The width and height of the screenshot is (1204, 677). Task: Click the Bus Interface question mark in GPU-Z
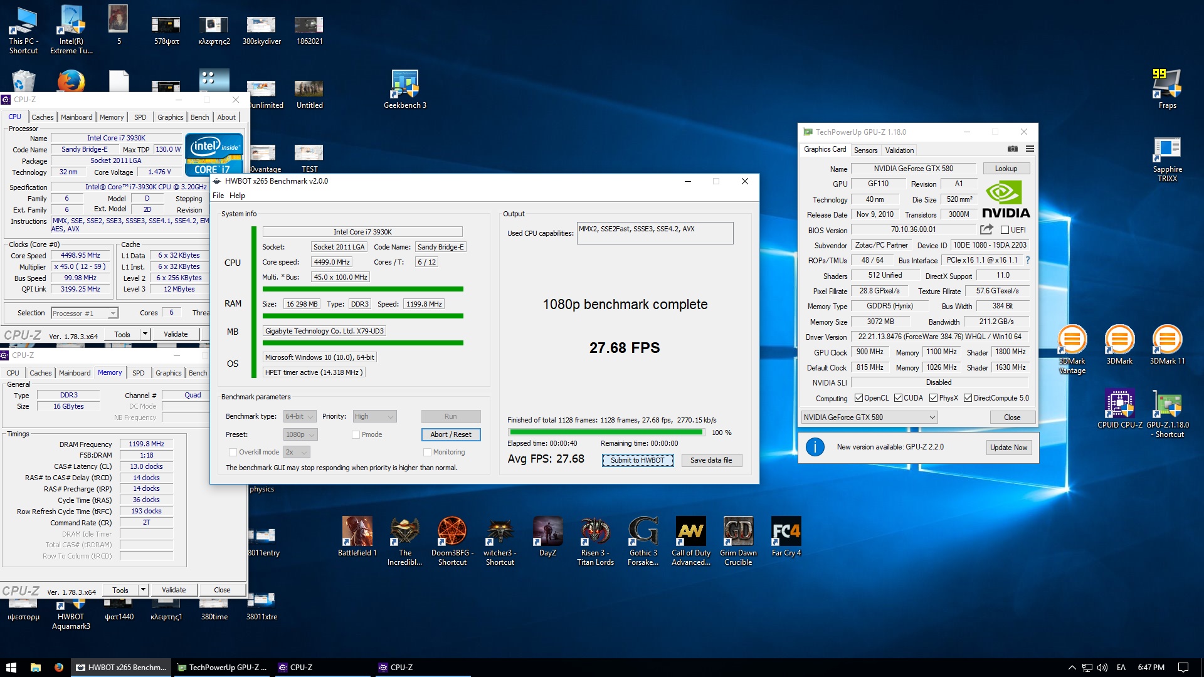tap(1027, 260)
